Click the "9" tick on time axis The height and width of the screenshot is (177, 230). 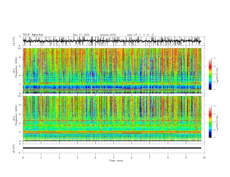[x=186, y=158]
